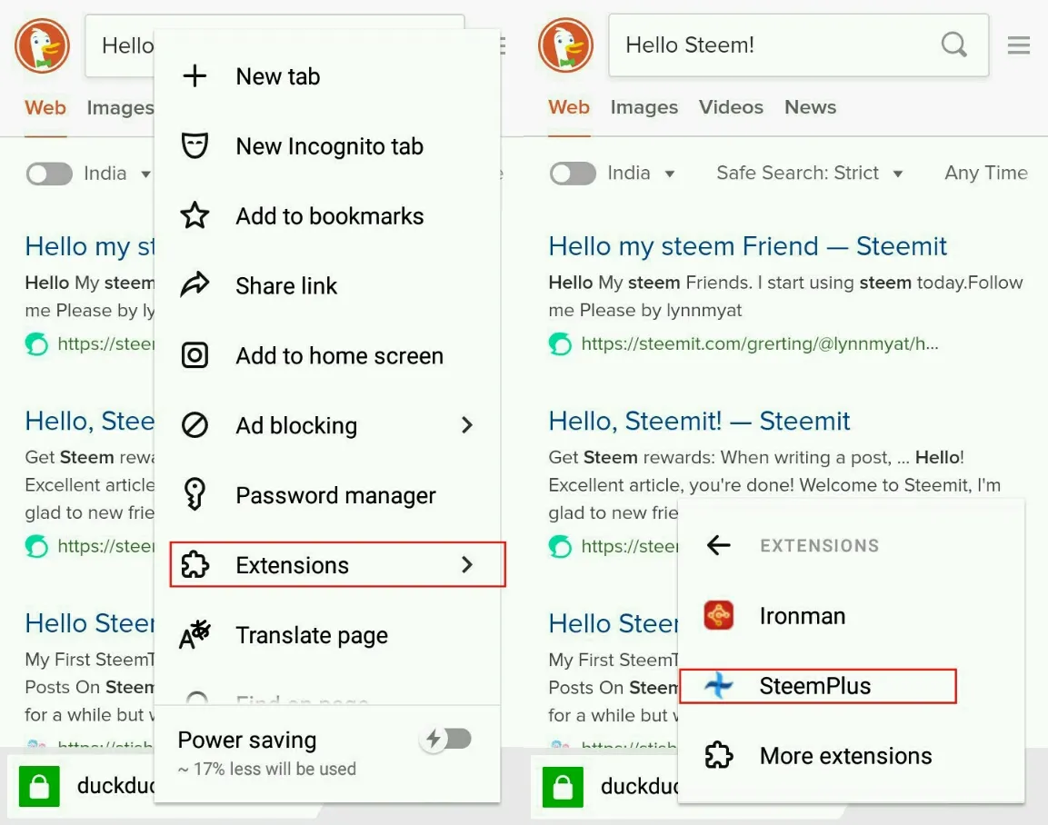The height and width of the screenshot is (825, 1048).
Task: Click the Add to bookmarks star icon
Action: tap(195, 215)
